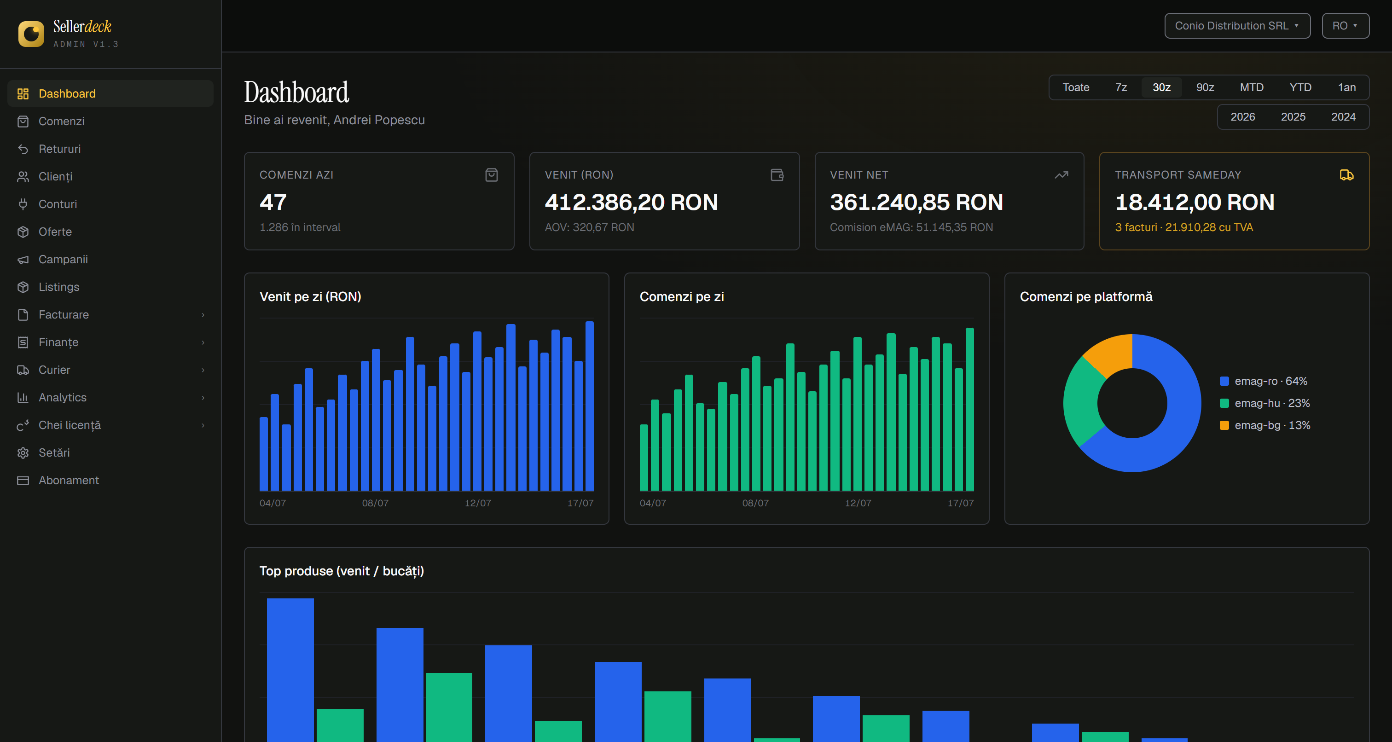The height and width of the screenshot is (742, 1392).
Task: Click the Analytics bar chart icon
Action: point(23,397)
